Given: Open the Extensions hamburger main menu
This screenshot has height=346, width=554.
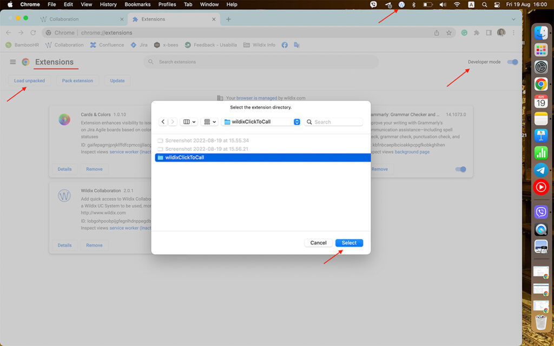Looking at the screenshot, I should pos(13,62).
